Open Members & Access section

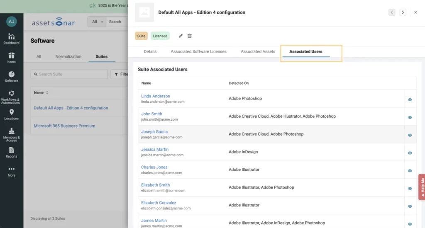(x=12, y=134)
